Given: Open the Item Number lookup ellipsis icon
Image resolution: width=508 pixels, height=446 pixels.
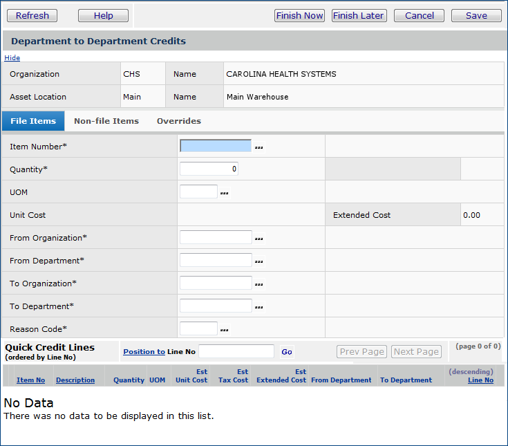Looking at the screenshot, I should pos(259,147).
